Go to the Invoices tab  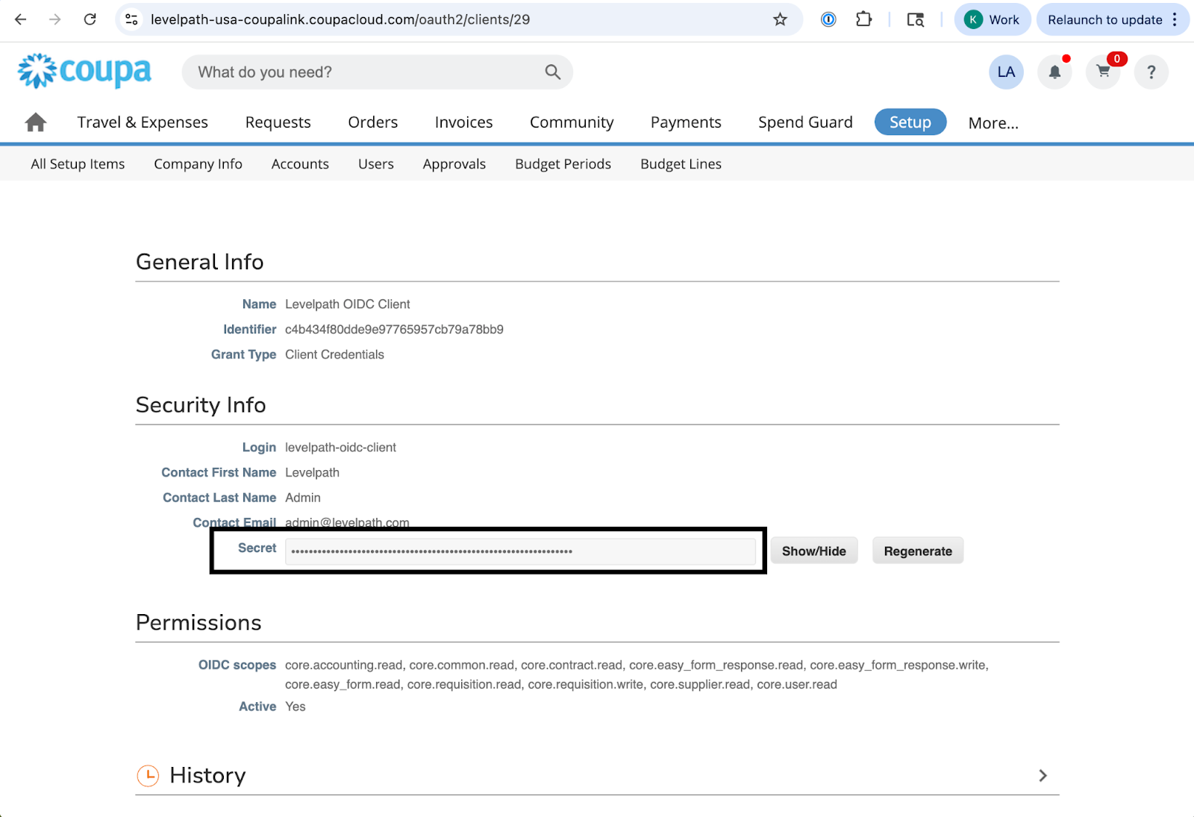(x=463, y=122)
